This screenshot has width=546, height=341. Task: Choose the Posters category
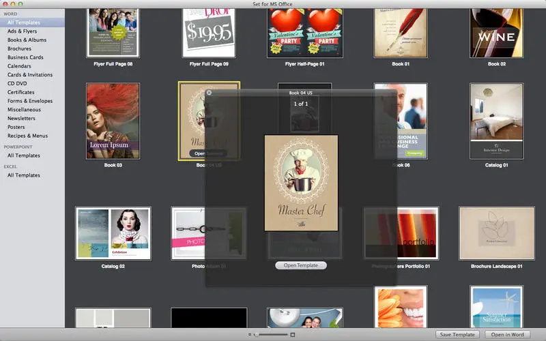(x=16, y=127)
